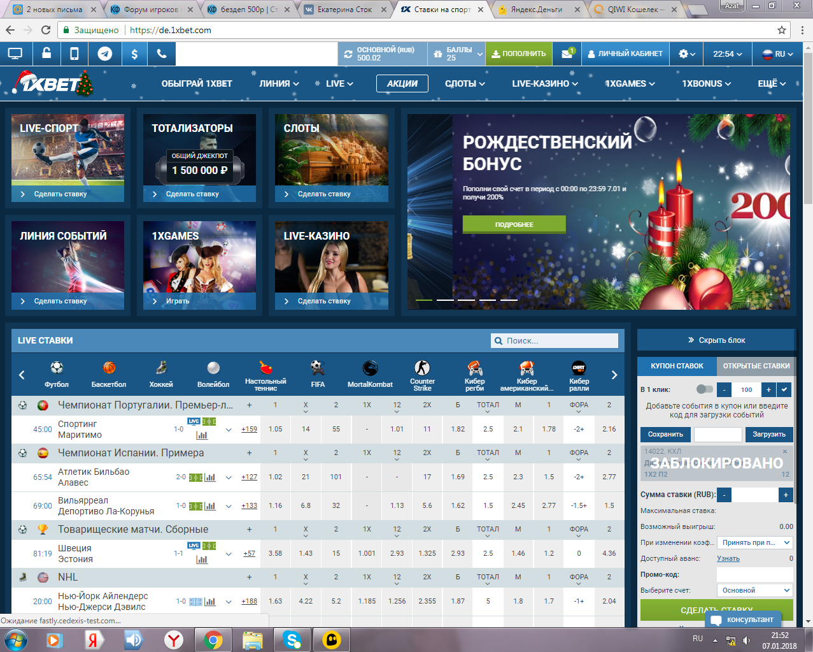
Task: Select Хоккей sport icon
Action: [161, 373]
